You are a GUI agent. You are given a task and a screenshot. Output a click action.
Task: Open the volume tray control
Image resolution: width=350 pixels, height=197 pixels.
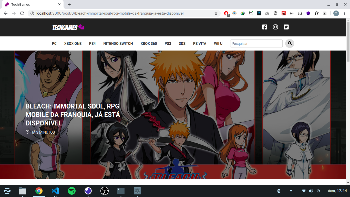coord(311,191)
